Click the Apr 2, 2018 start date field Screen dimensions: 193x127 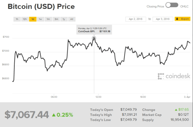(x=136, y=19)
